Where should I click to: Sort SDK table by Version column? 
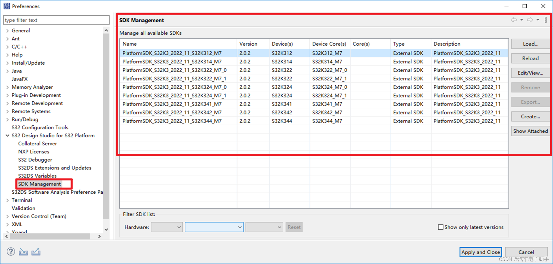point(253,44)
